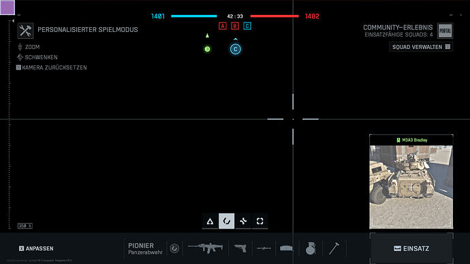Select the sledgehammer melee slot
The image size is (470, 264).
[334, 248]
